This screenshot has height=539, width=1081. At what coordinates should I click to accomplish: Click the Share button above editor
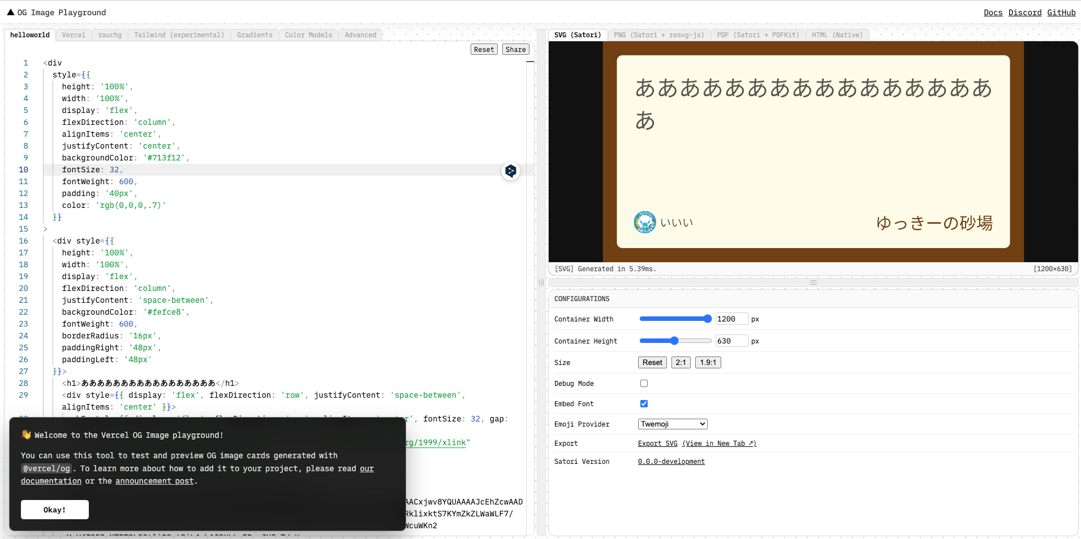515,50
